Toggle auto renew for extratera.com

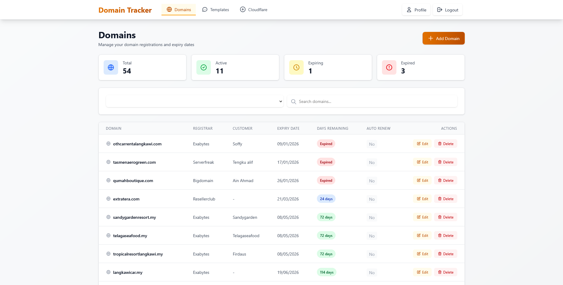point(372,199)
